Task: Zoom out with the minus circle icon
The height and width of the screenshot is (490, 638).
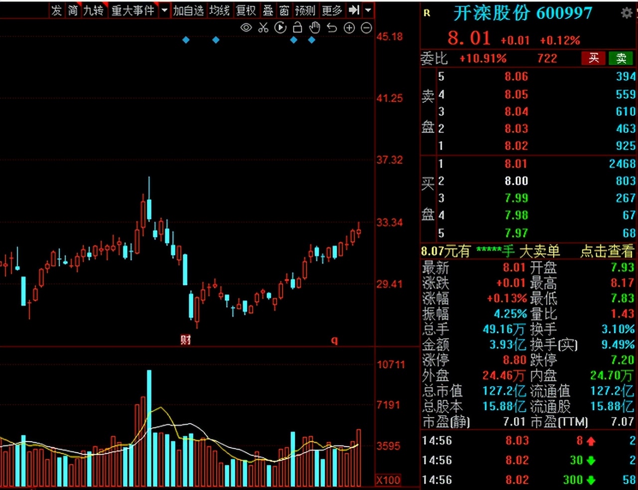Action: 366,28
